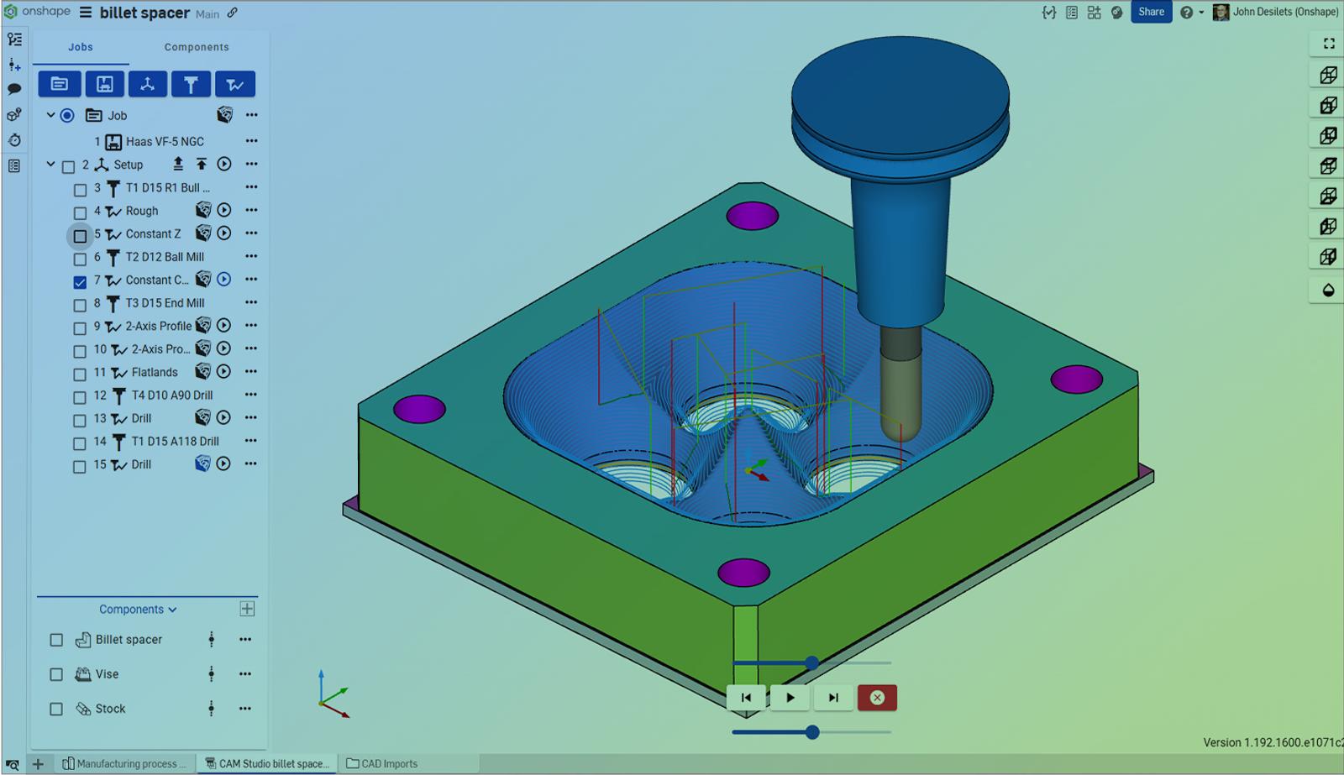Select the Job radio button
This screenshot has height=775, width=1344.
click(x=67, y=116)
